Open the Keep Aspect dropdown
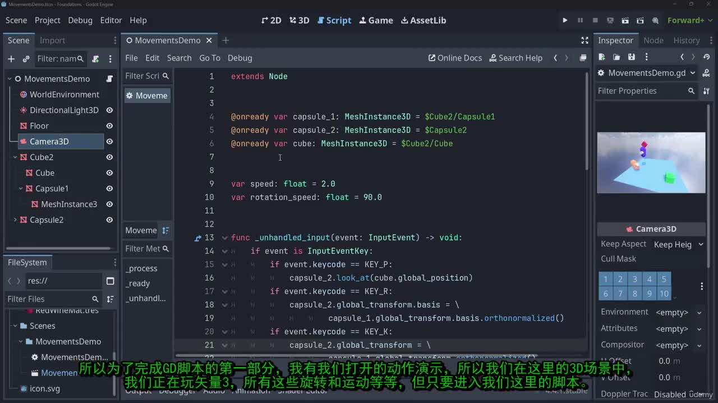Viewport: 718px width, 403px height. [x=678, y=245]
